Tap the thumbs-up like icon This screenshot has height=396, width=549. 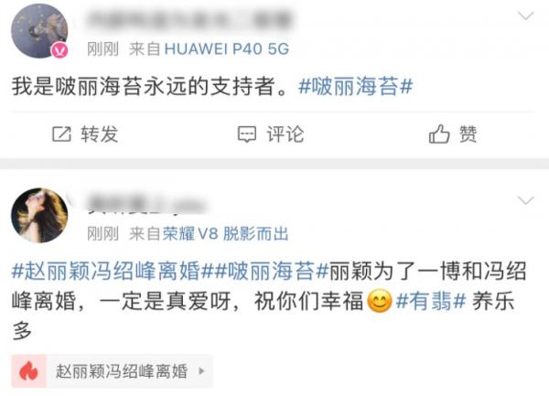pos(439,134)
